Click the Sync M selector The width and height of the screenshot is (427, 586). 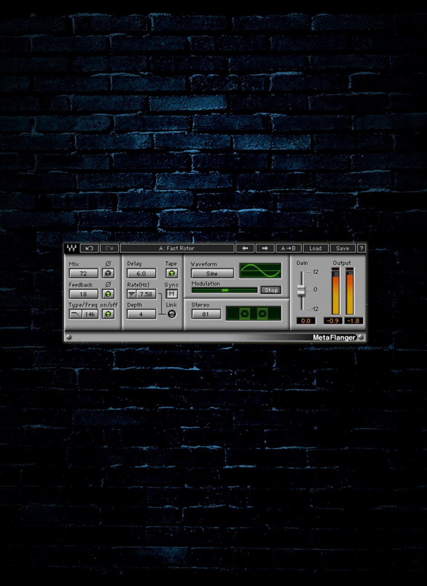(x=171, y=293)
